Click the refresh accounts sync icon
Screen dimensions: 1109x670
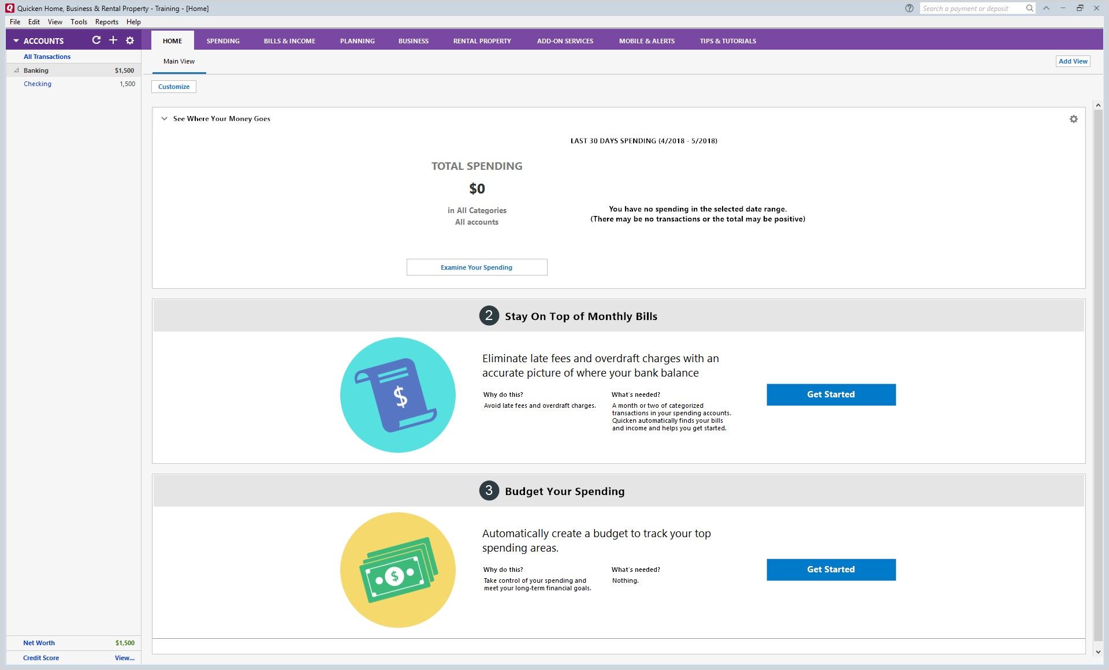96,40
